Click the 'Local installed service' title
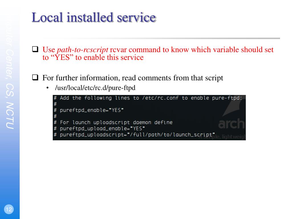This screenshot has height=219, width=292. tap(94, 17)
